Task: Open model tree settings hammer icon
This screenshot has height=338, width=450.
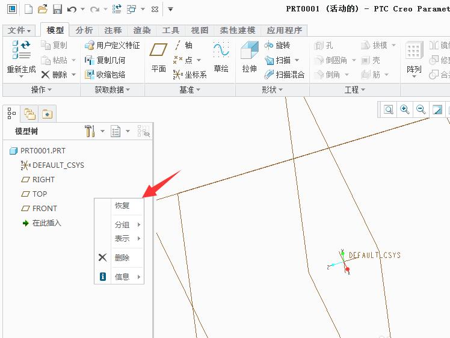Action: click(x=90, y=131)
